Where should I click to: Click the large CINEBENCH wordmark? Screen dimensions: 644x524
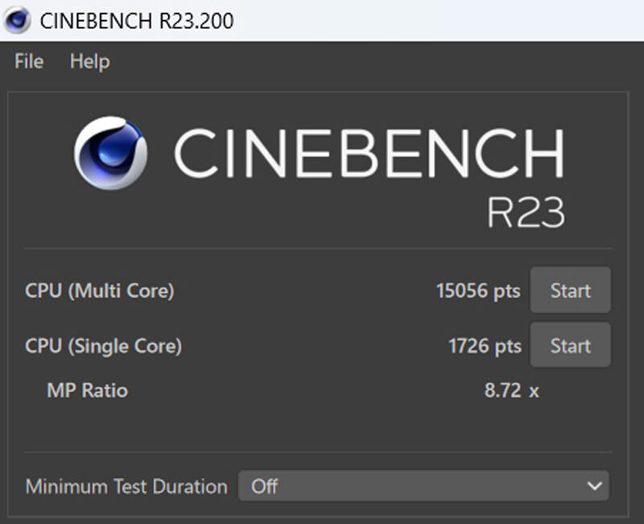click(x=369, y=153)
